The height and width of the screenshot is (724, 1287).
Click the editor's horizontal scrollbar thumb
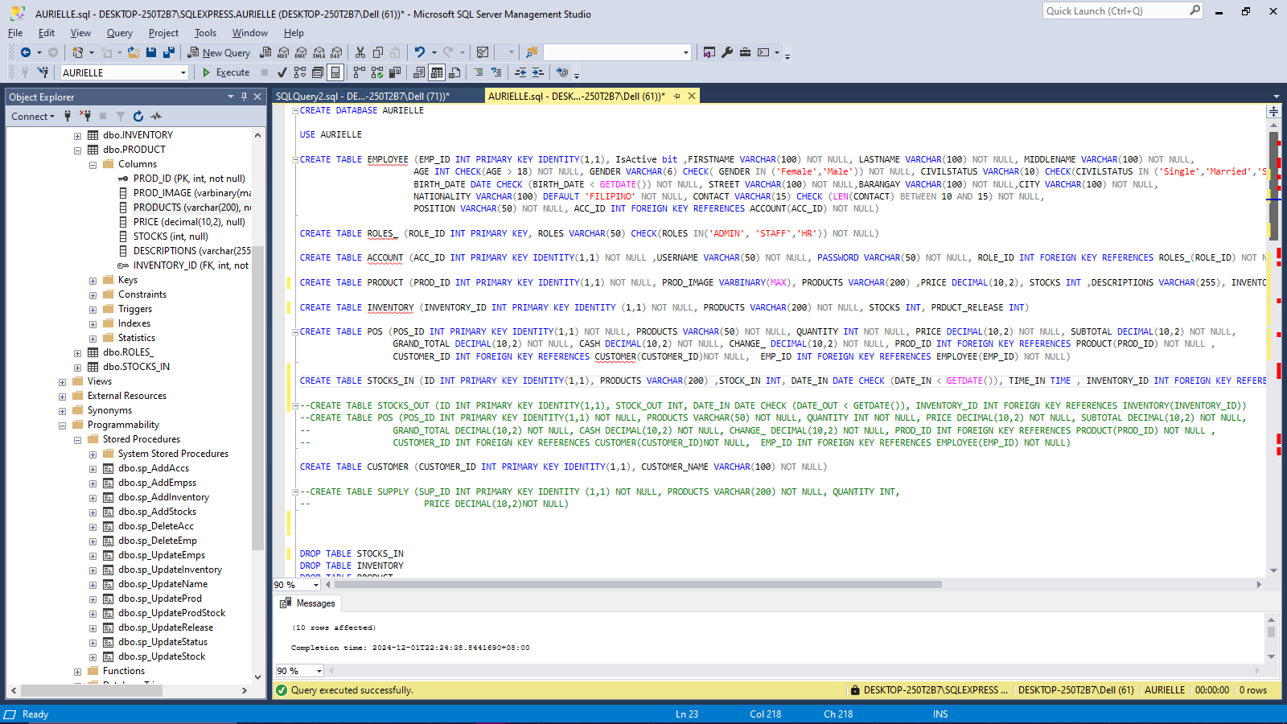[x=639, y=585]
